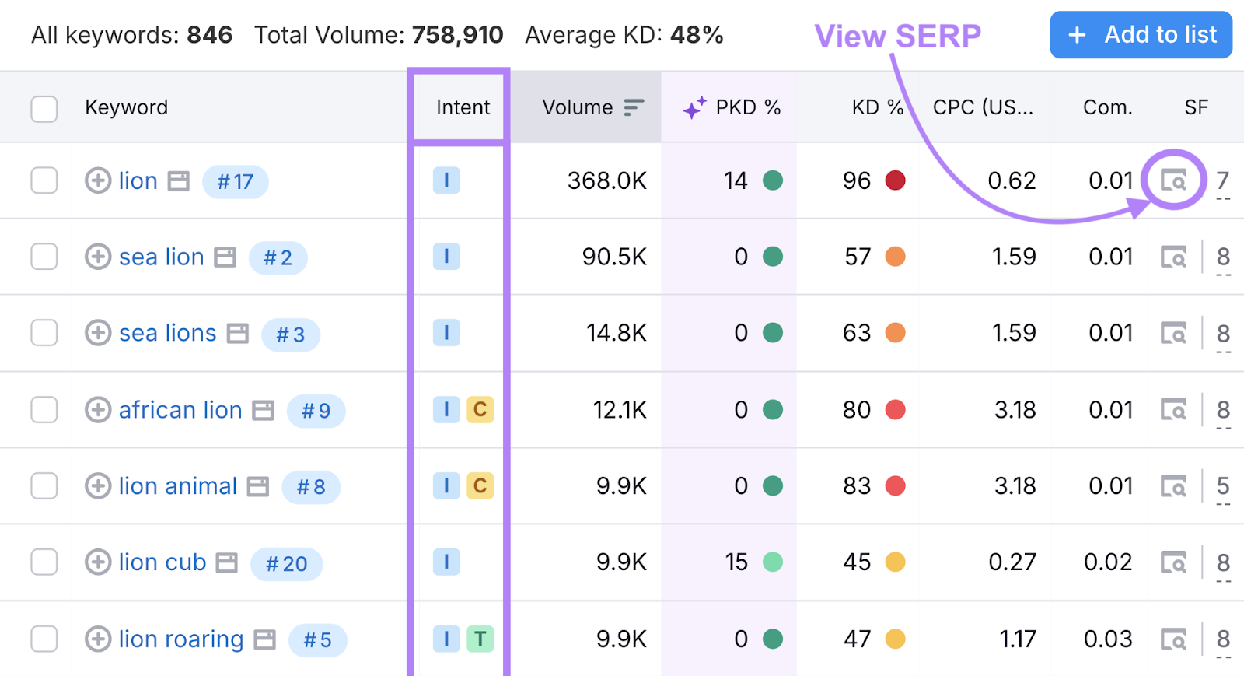1244x676 pixels.
Task: Click the sparkle icon beside PKD % header
Action: click(x=694, y=107)
